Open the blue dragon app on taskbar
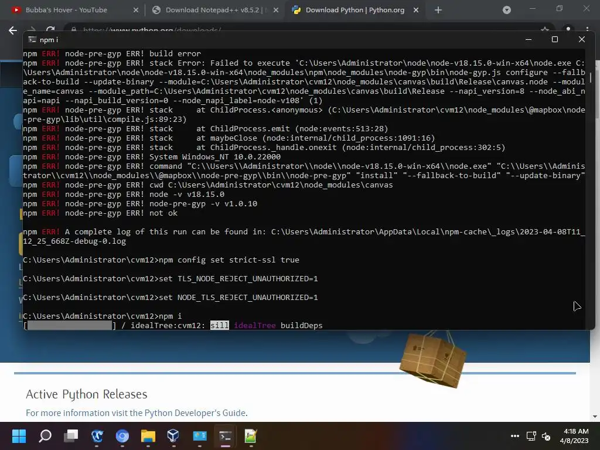600x450 pixels. tap(97, 436)
